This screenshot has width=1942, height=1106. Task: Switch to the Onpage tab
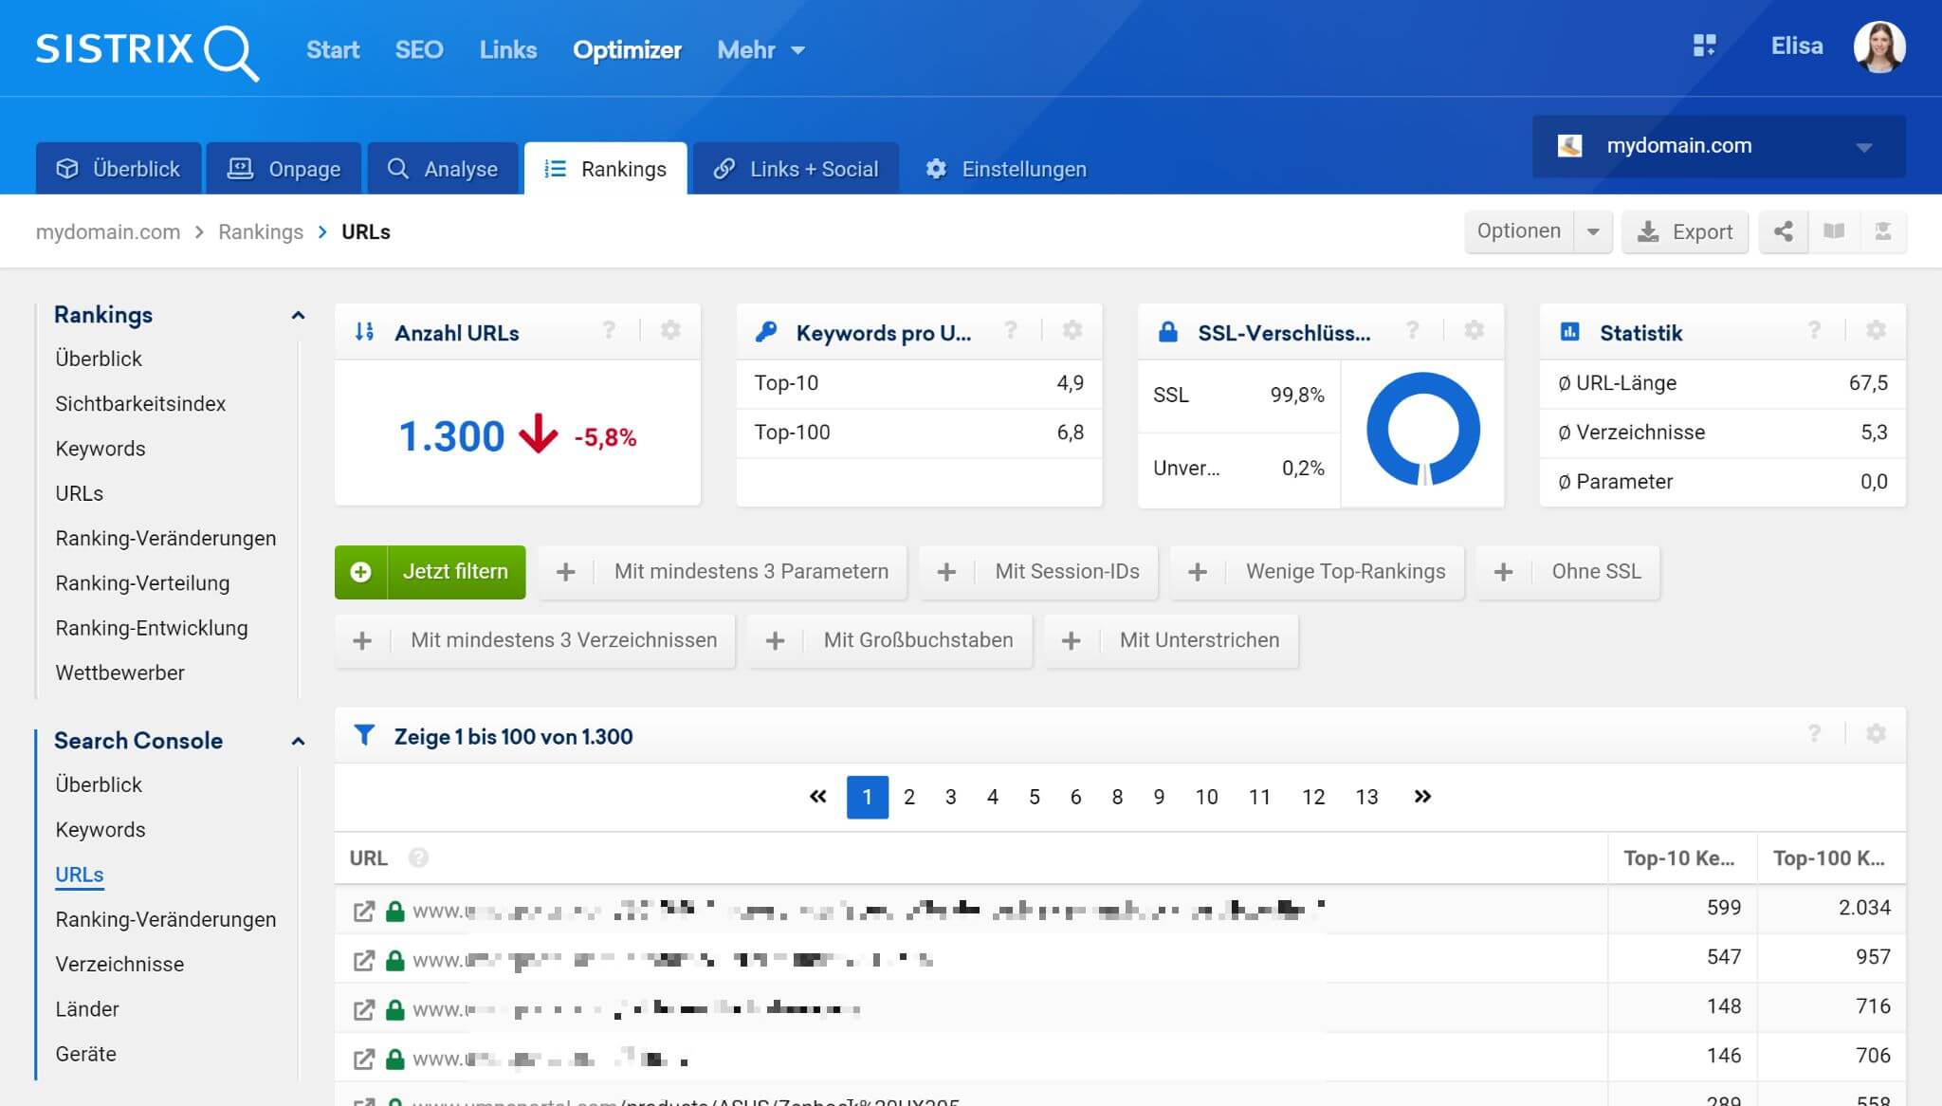tap(284, 169)
